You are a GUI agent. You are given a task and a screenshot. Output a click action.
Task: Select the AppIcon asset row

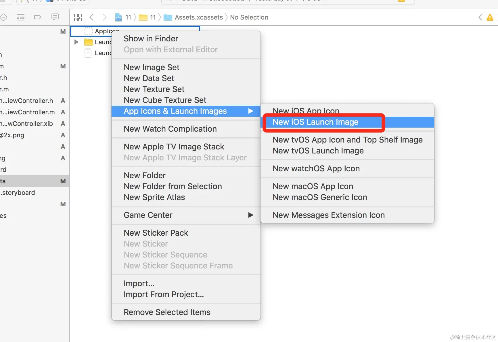click(135, 31)
